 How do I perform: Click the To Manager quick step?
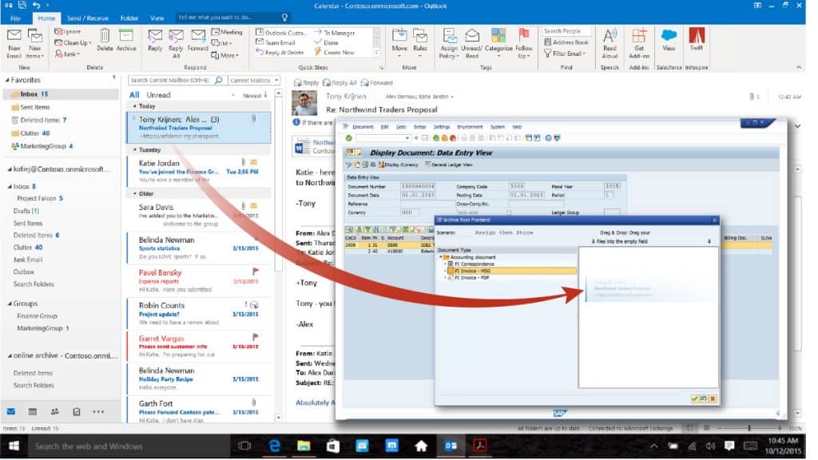pyautogui.click(x=335, y=33)
